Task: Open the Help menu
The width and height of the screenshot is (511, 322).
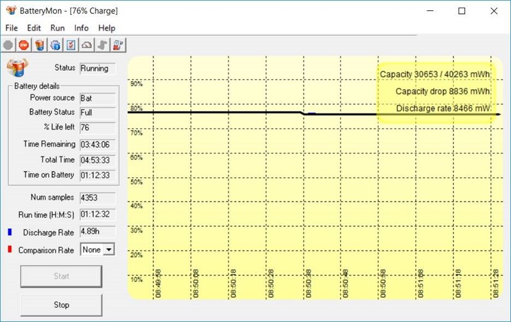Action: click(107, 28)
